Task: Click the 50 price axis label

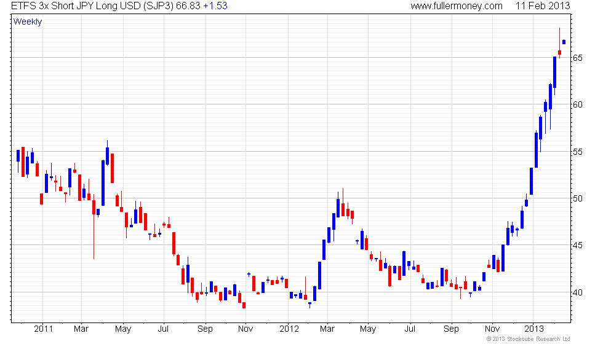Action: [x=578, y=198]
